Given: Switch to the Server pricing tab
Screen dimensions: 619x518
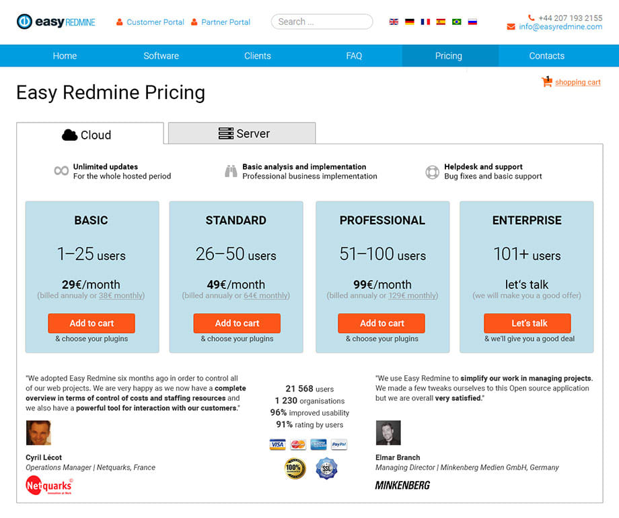Looking at the screenshot, I should [242, 133].
